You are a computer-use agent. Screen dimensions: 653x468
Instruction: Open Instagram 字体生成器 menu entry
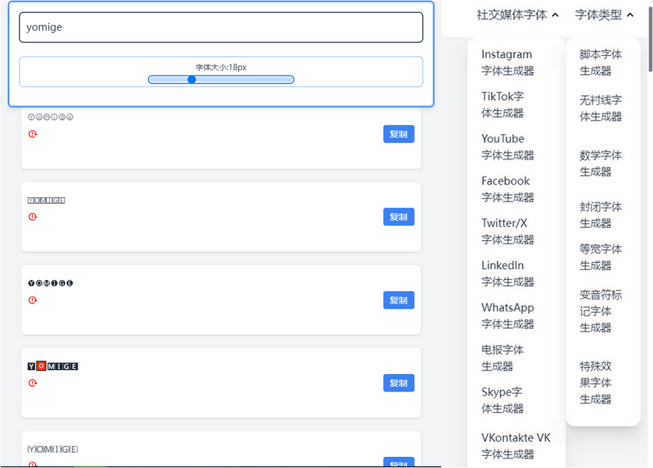[507, 63]
